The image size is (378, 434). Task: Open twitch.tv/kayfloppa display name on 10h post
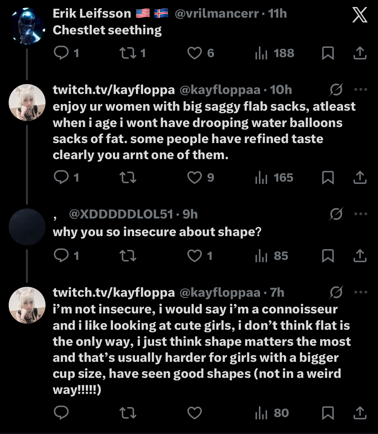click(114, 90)
